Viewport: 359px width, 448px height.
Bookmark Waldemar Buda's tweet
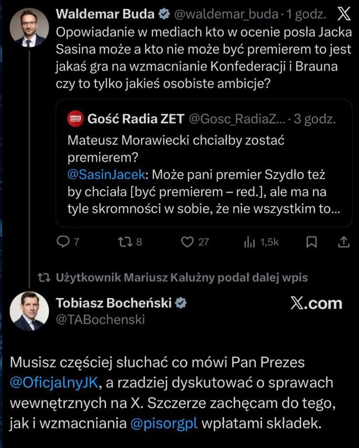(312, 242)
